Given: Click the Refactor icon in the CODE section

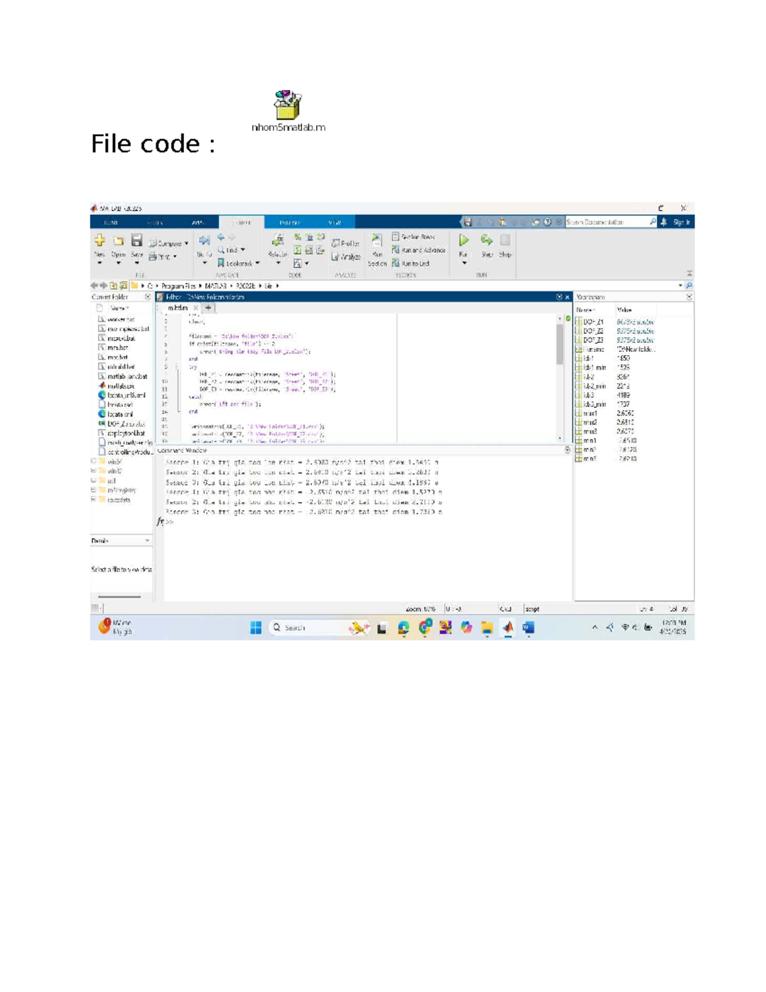Looking at the screenshot, I should click(278, 240).
